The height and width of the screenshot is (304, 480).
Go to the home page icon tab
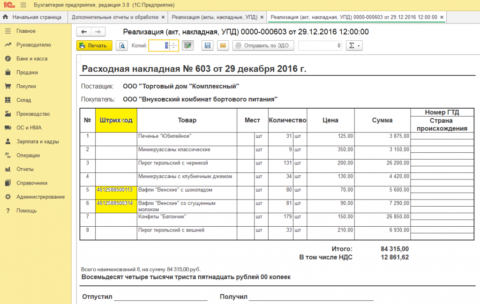[x=5, y=17]
